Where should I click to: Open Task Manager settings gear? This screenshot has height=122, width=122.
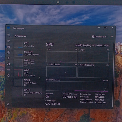coord(9,104)
